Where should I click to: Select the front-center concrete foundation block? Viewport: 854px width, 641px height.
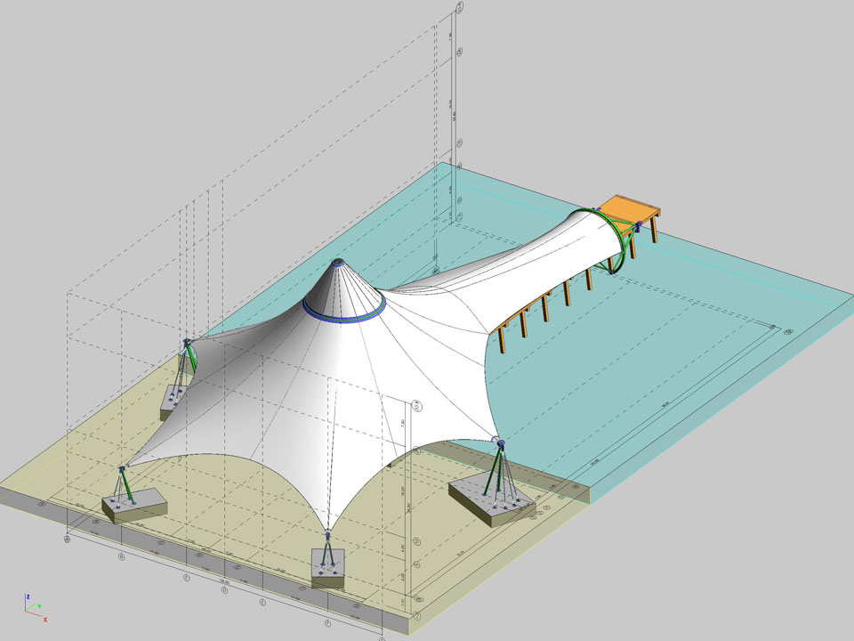click(327, 568)
